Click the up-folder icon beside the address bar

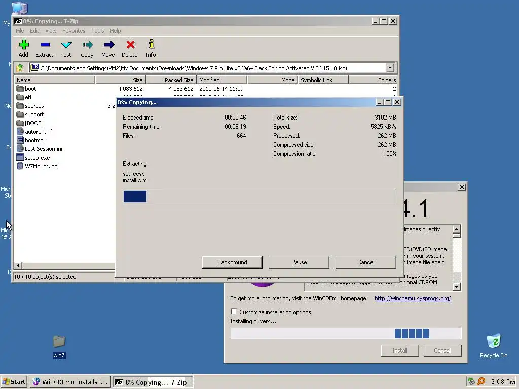20,68
